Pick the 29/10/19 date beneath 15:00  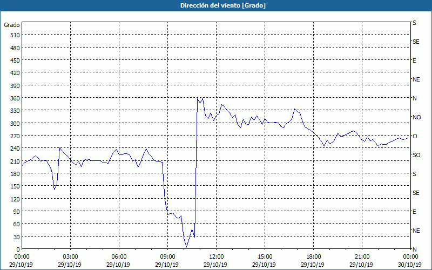coord(264,265)
